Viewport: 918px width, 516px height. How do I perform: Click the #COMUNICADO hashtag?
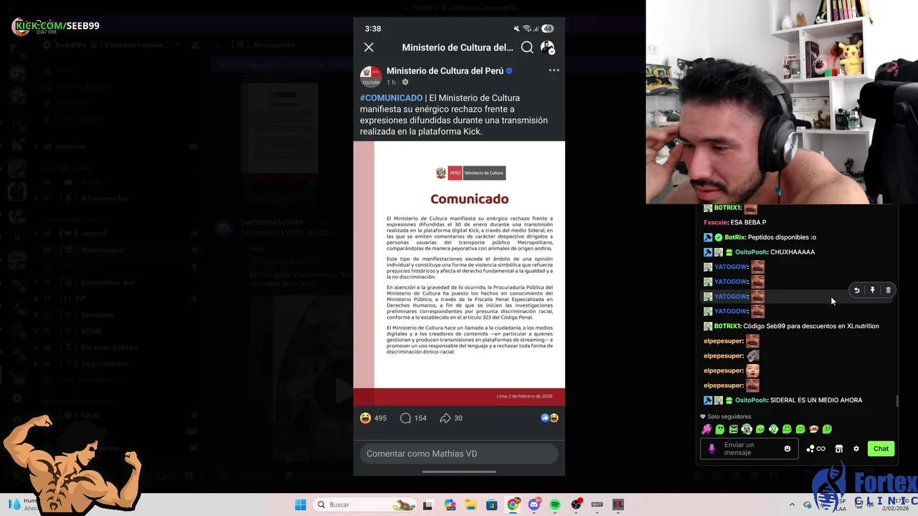tap(391, 98)
